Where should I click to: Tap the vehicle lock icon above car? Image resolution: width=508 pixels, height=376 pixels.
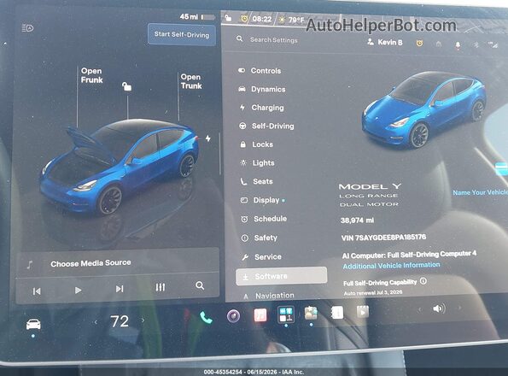click(126, 86)
